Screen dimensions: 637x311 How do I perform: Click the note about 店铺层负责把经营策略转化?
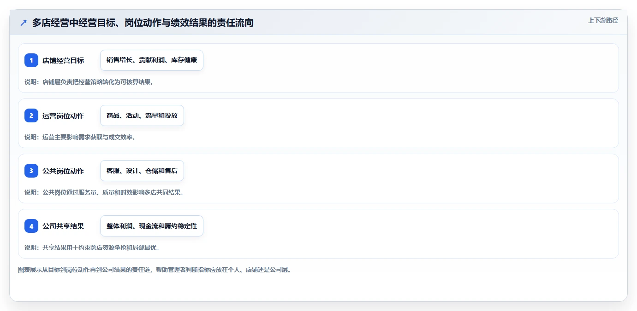point(89,82)
